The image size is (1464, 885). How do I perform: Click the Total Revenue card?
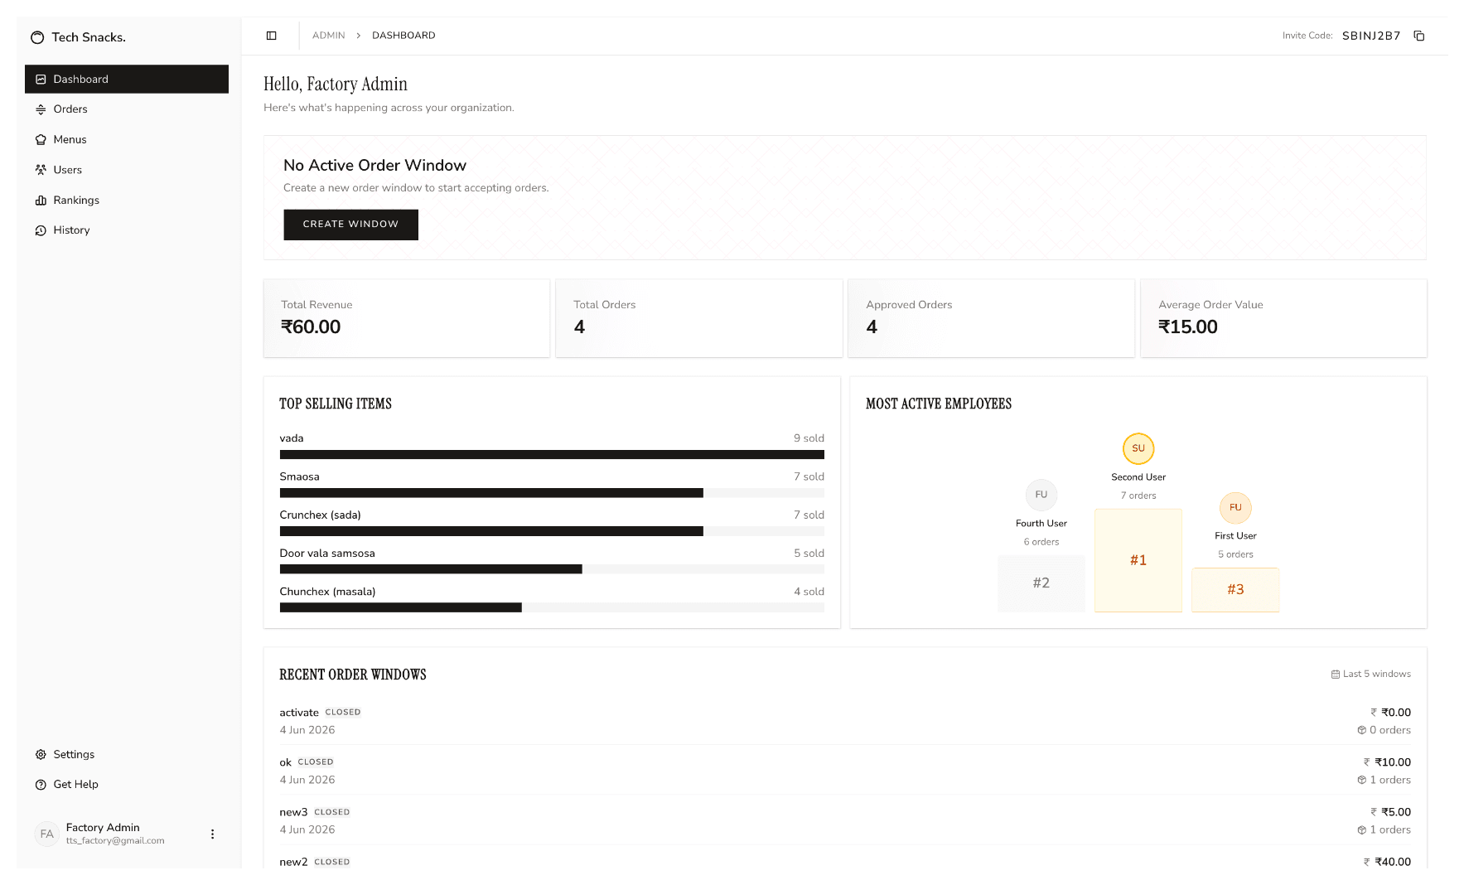(407, 318)
